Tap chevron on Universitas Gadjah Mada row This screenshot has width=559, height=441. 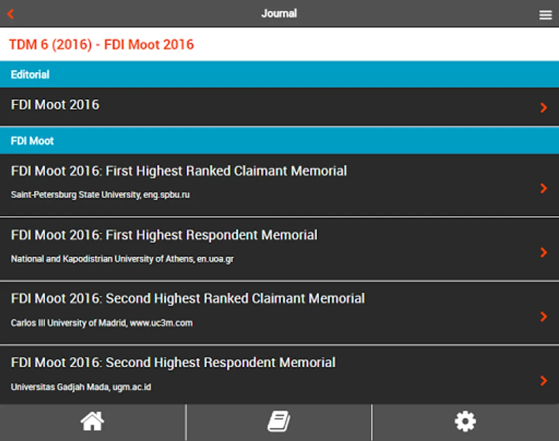pyautogui.click(x=543, y=380)
